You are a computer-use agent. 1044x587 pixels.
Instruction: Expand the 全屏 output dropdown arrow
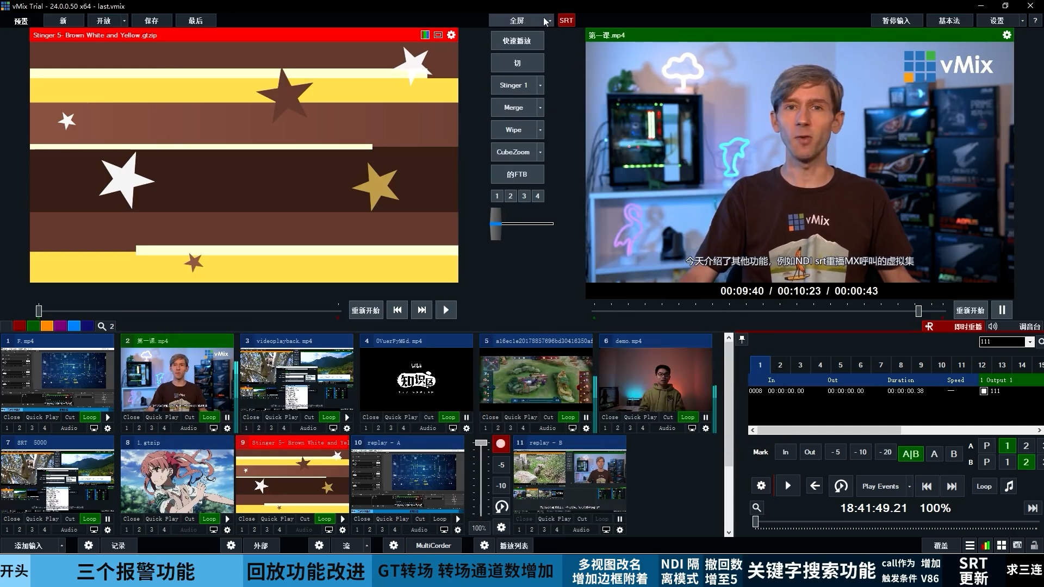pos(548,20)
